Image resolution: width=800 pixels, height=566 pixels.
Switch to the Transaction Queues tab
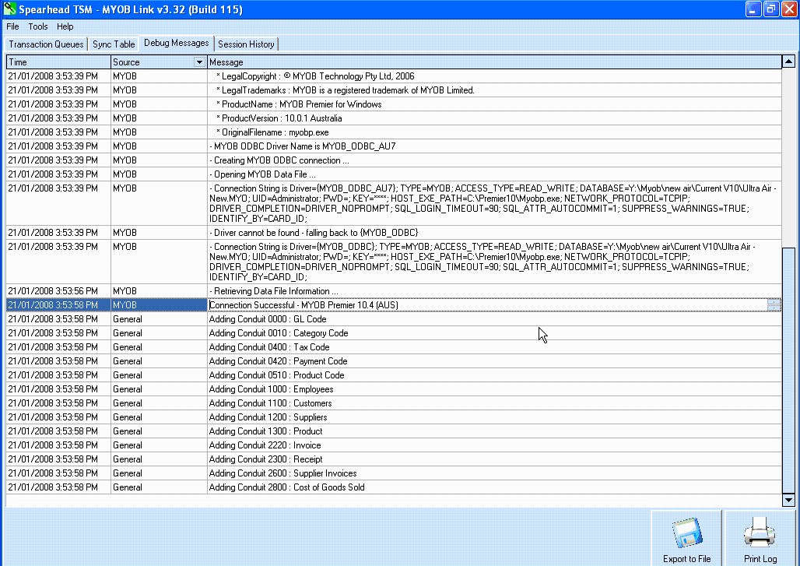(x=46, y=44)
